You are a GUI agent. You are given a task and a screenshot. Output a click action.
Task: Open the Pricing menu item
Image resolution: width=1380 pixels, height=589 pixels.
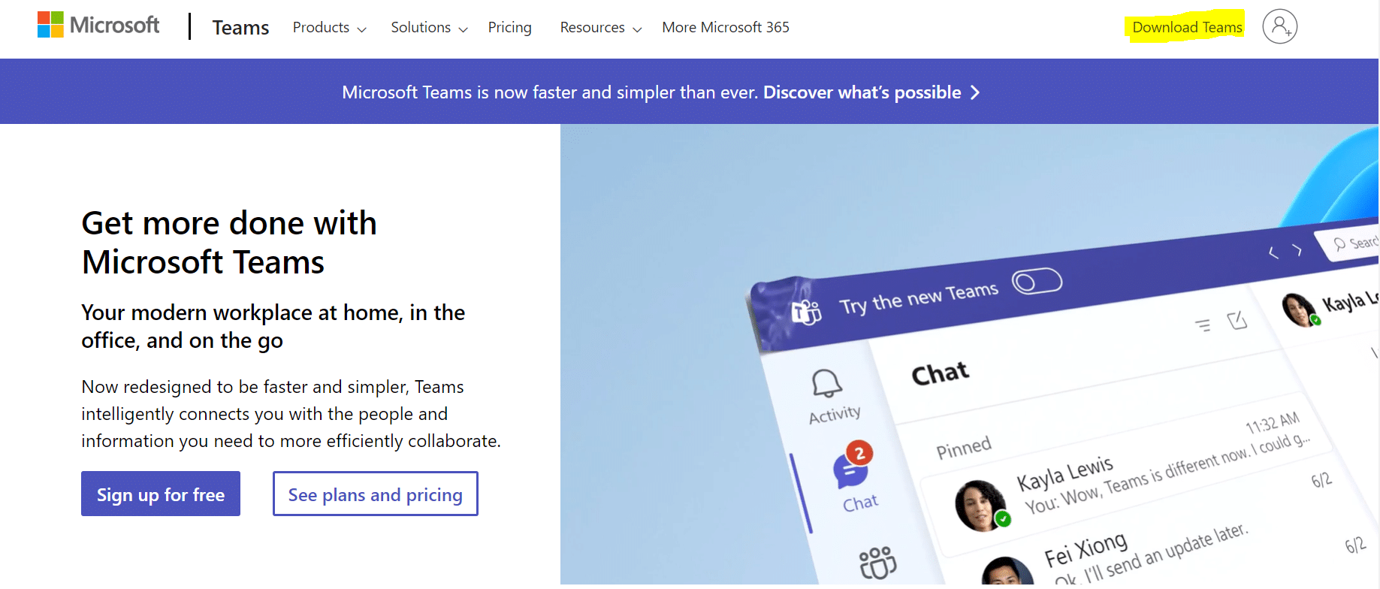509,28
